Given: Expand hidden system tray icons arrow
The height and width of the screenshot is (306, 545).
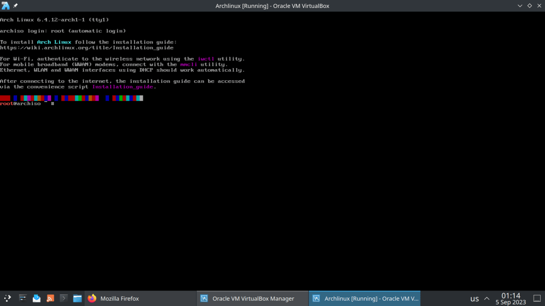Looking at the screenshot, I should (x=487, y=299).
